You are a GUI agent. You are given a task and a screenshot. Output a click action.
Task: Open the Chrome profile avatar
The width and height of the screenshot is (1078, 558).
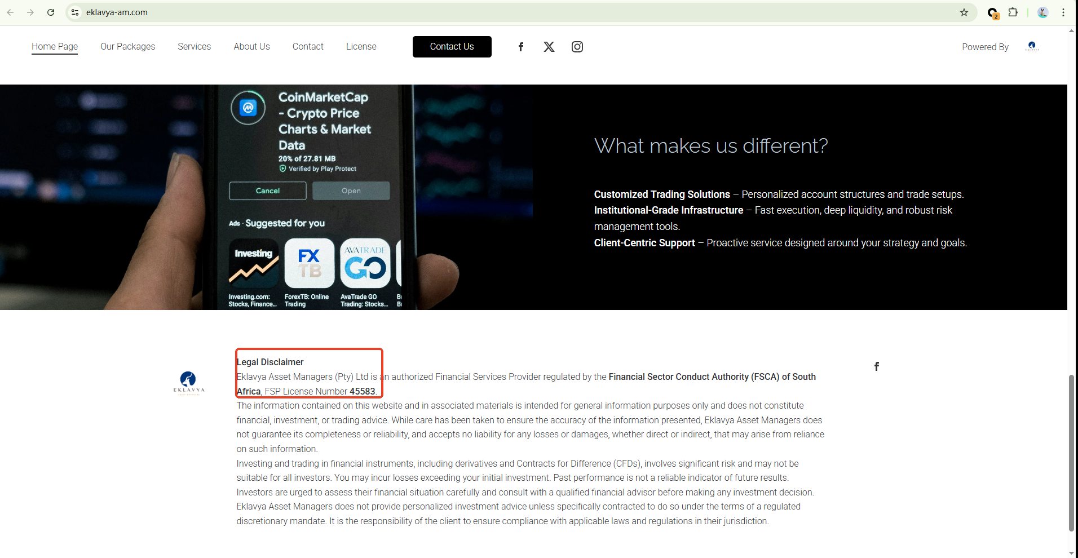point(1042,12)
